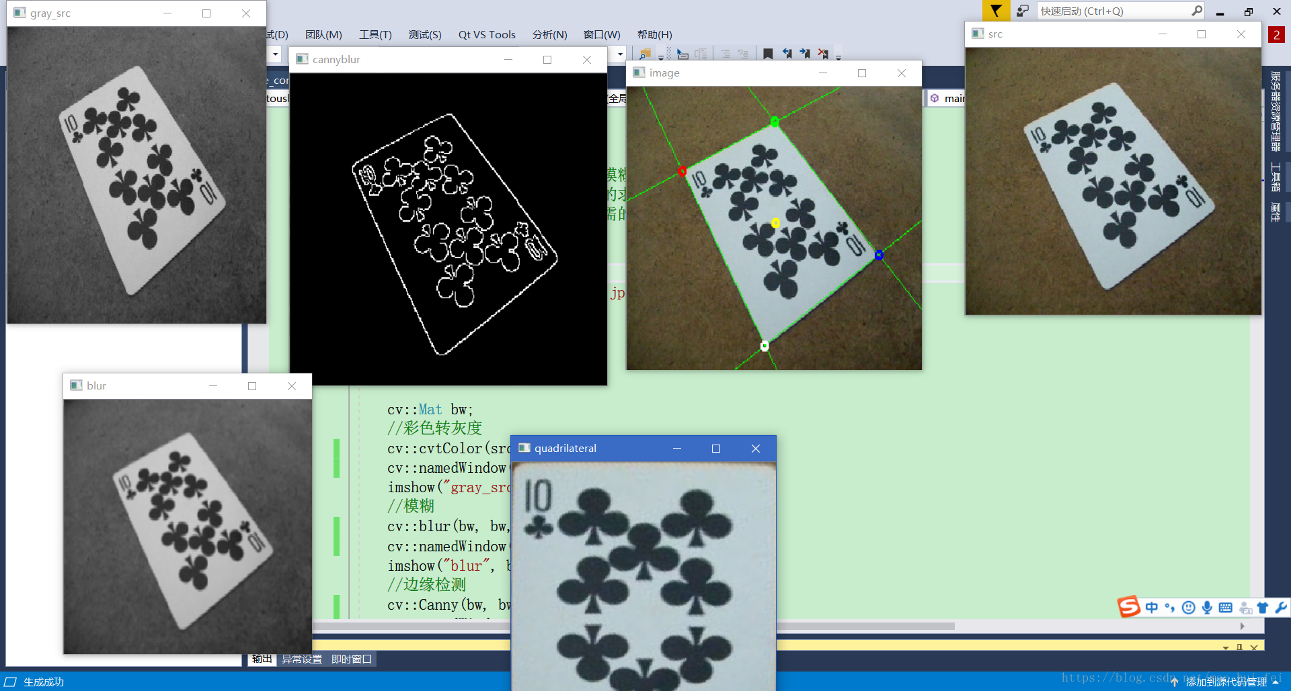Toggle the IME punctuation mode
Image resolution: width=1291 pixels, height=691 pixels.
pos(1170,607)
